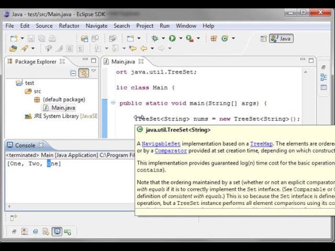Image resolution: width=335 pixels, height=251 pixels.
Task: Open the Run dropdown arrow
Action: click(181, 38)
